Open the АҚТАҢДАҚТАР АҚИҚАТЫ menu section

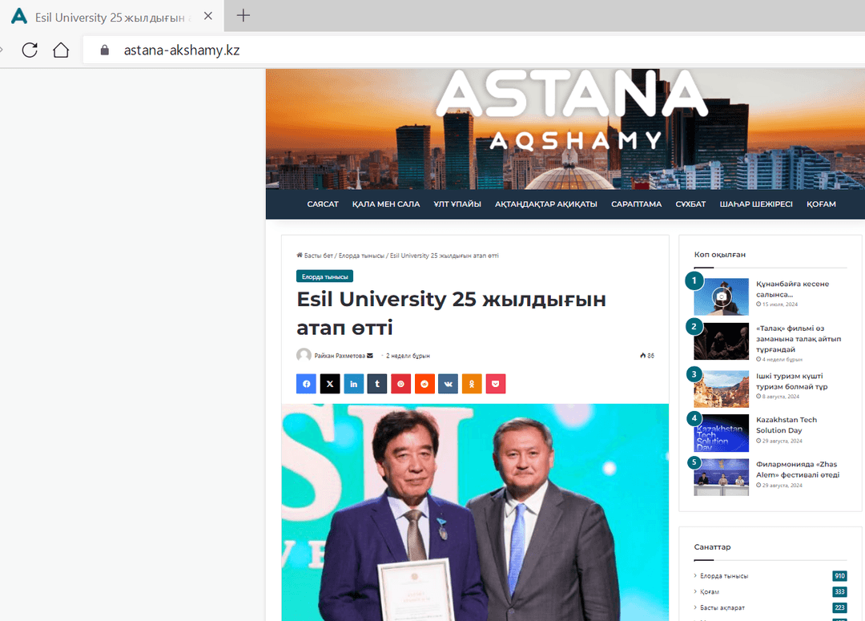click(x=546, y=204)
